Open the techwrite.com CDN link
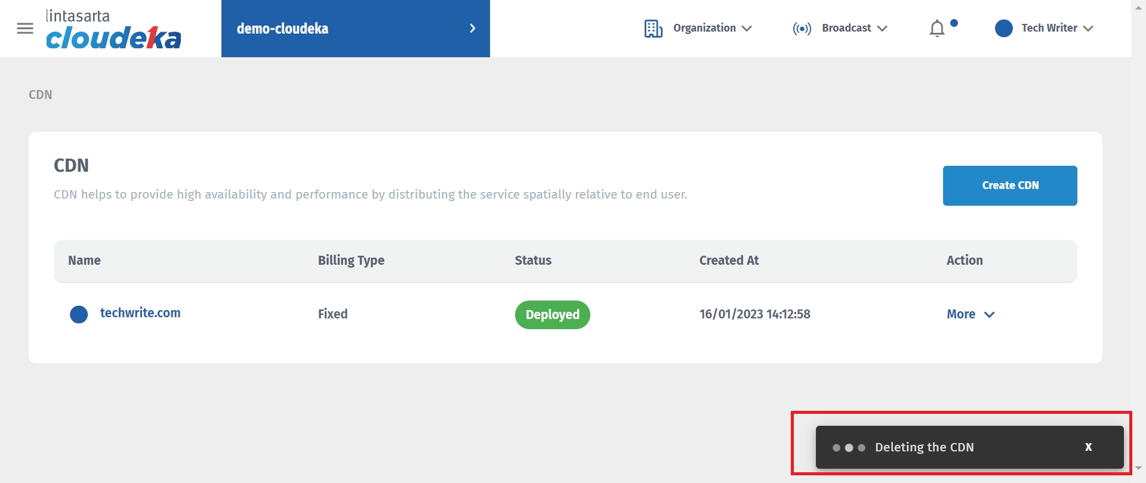The width and height of the screenshot is (1146, 483). 140,313
